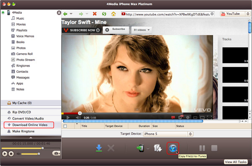Go forward in the browser
The width and height of the screenshot is (252, 166).
click(x=81, y=14)
